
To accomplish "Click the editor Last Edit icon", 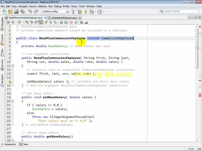I will tap(8, 22).
